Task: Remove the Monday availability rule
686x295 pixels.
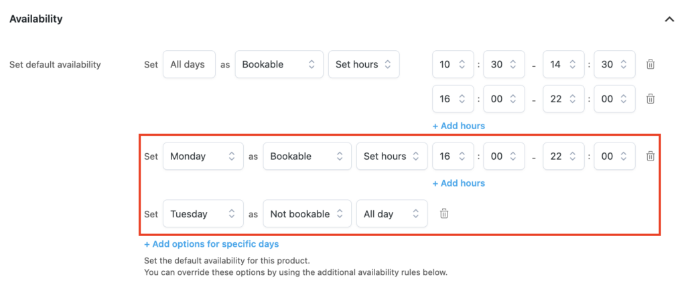Action: pos(650,156)
